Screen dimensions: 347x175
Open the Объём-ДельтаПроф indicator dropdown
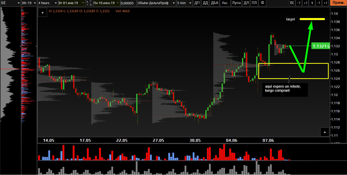tap(156, 3)
